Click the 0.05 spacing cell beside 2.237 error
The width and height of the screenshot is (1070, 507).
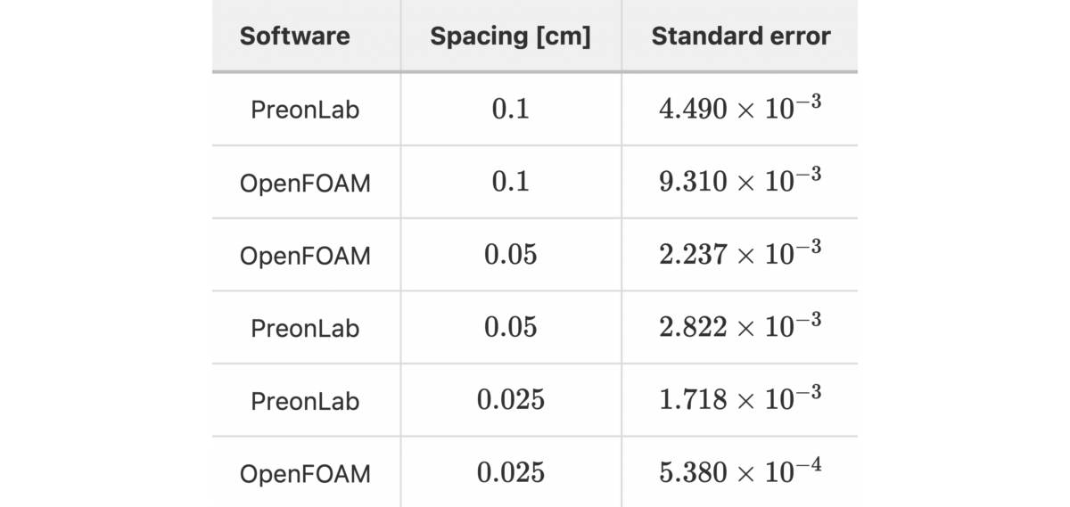point(510,255)
